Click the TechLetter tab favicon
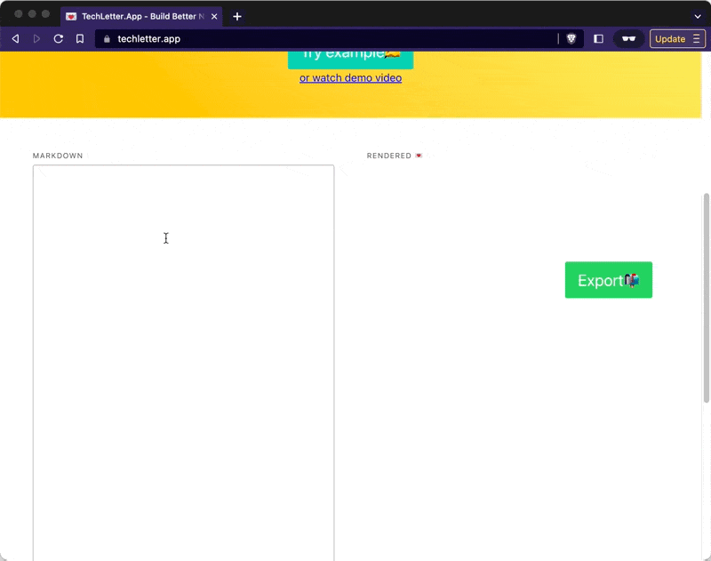Image resolution: width=711 pixels, height=561 pixels. tap(71, 17)
